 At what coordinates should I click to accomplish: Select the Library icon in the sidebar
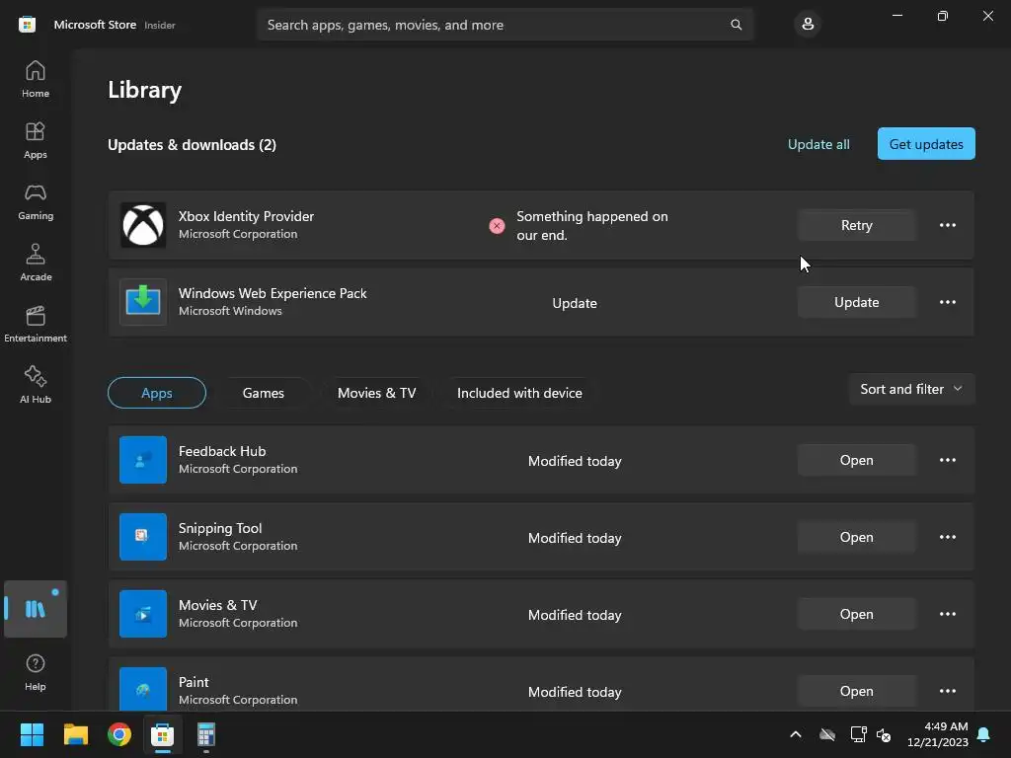pos(35,609)
